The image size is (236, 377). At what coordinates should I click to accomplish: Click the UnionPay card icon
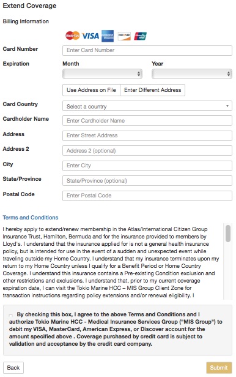140,36
